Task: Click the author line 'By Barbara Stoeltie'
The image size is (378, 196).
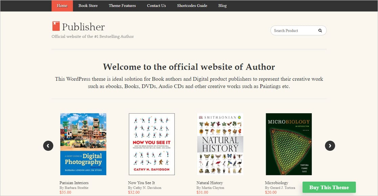Action: coord(74,188)
